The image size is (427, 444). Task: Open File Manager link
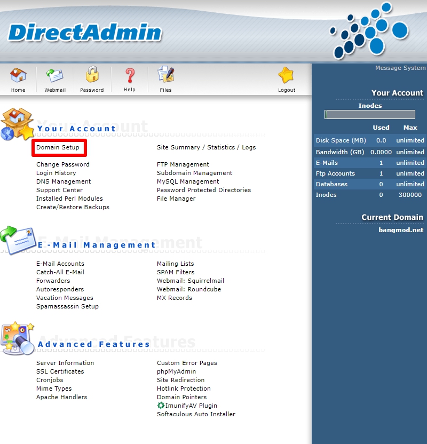point(176,198)
